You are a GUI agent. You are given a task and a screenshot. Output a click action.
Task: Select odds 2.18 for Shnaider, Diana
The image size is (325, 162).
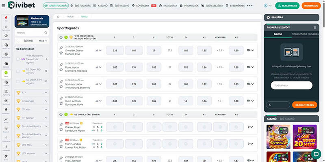(115, 50)
